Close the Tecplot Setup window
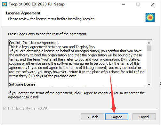Image resolution: width=161 pixels, height=125 pixels. [153, 4]
